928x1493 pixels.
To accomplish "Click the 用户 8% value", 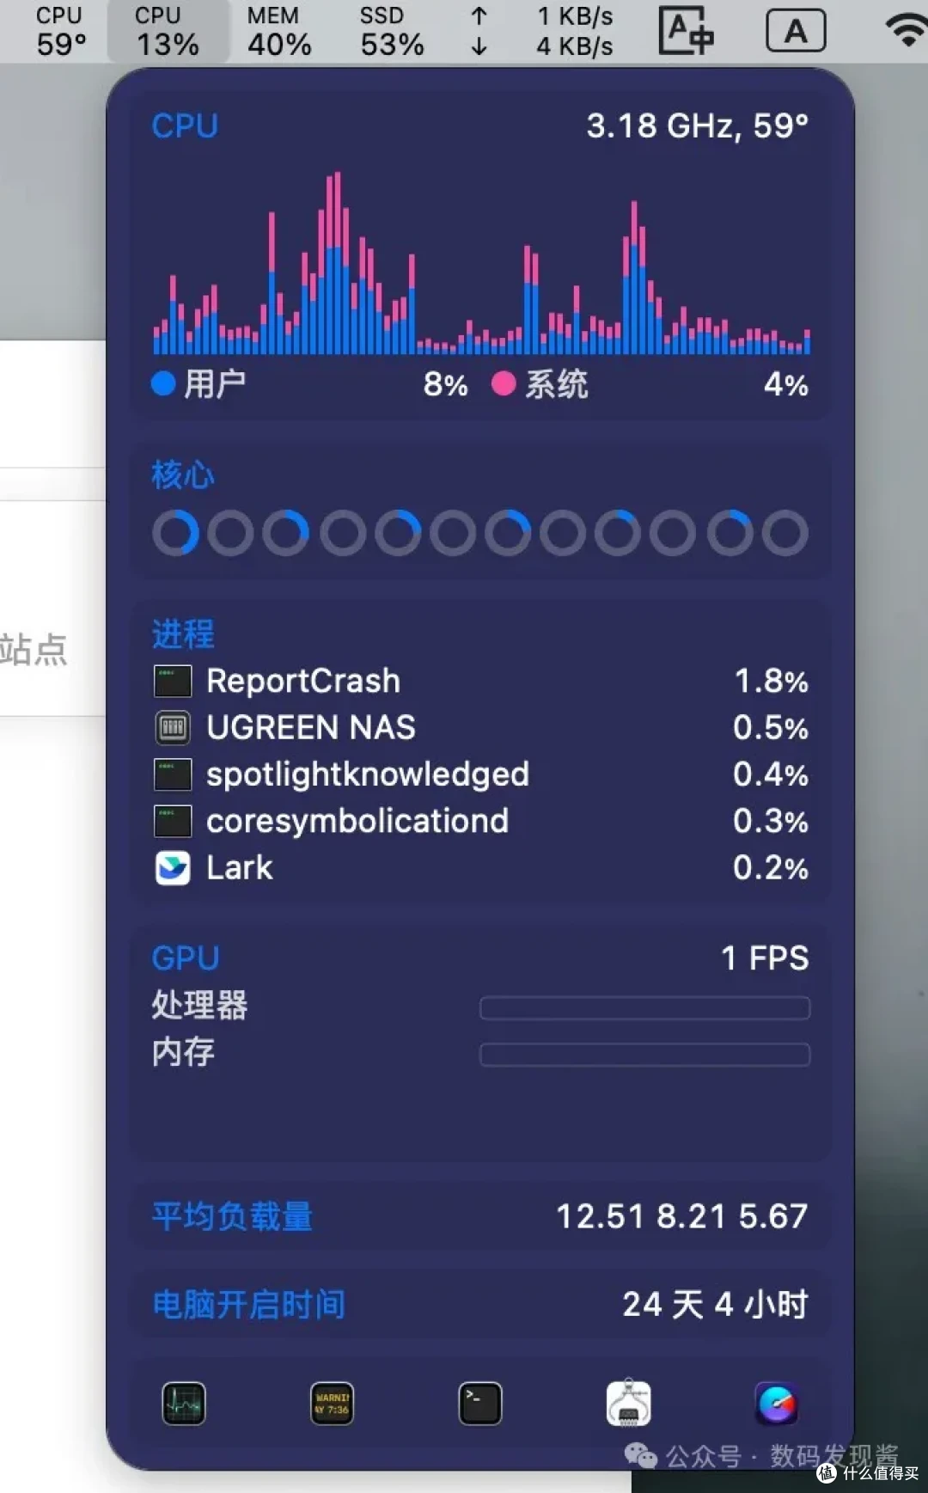I will [445, 384].
